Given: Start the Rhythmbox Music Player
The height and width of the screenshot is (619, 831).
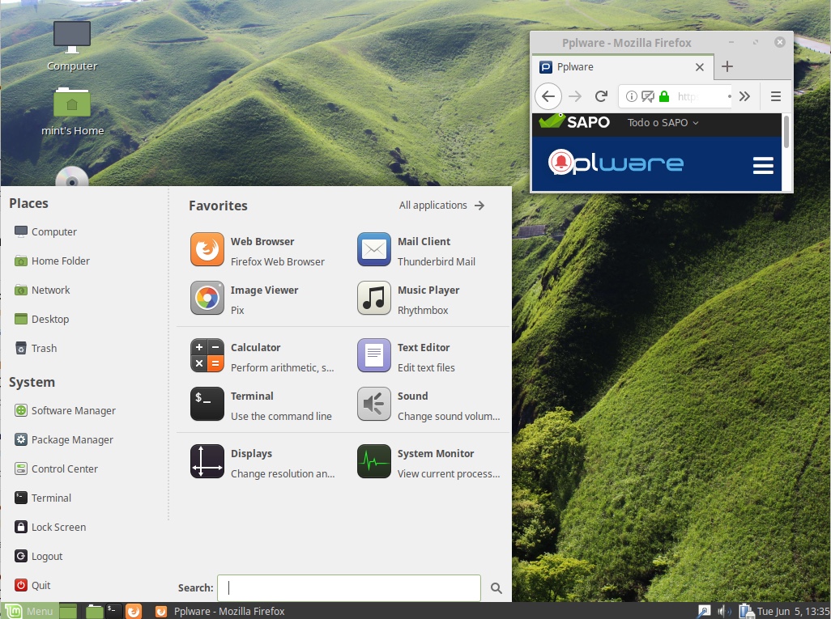Looking at the screenshot, I should (x=373, y=298).
